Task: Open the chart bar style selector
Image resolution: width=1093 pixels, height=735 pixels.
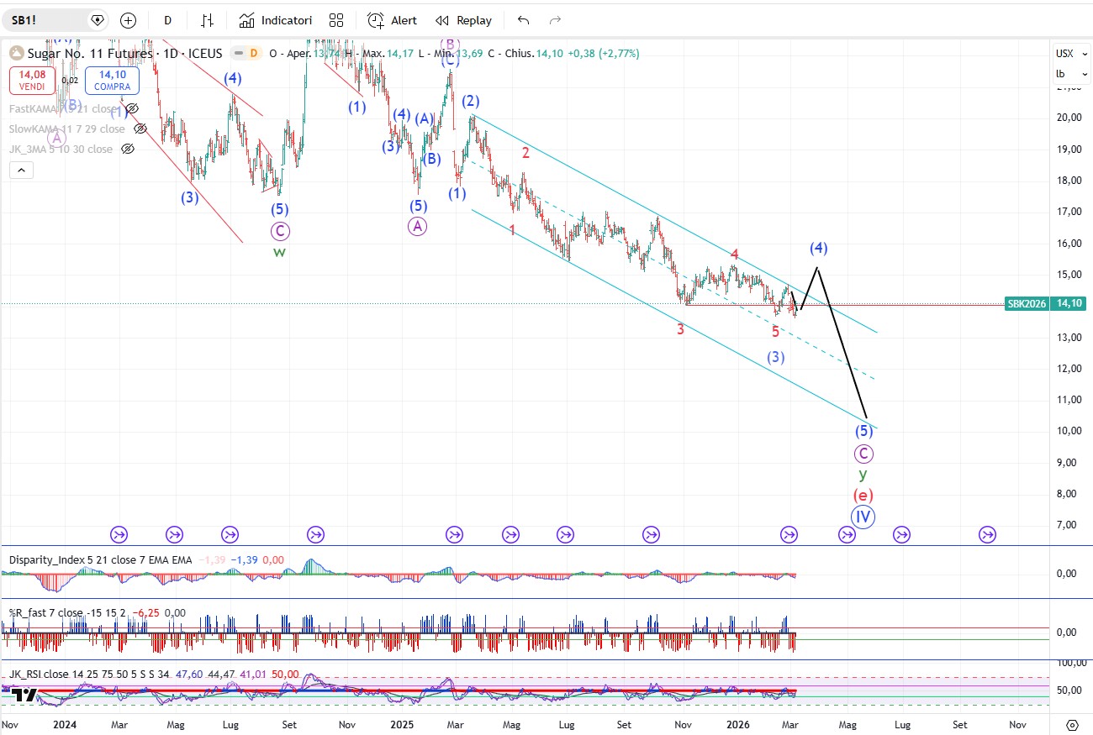Action: click(x=207, y=20)
